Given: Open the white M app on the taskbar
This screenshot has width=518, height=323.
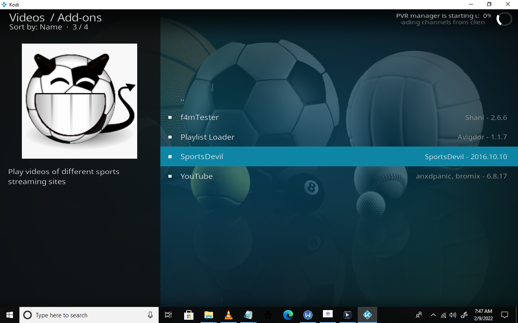Looking at the screenshot, I should (x=327, y=315).
